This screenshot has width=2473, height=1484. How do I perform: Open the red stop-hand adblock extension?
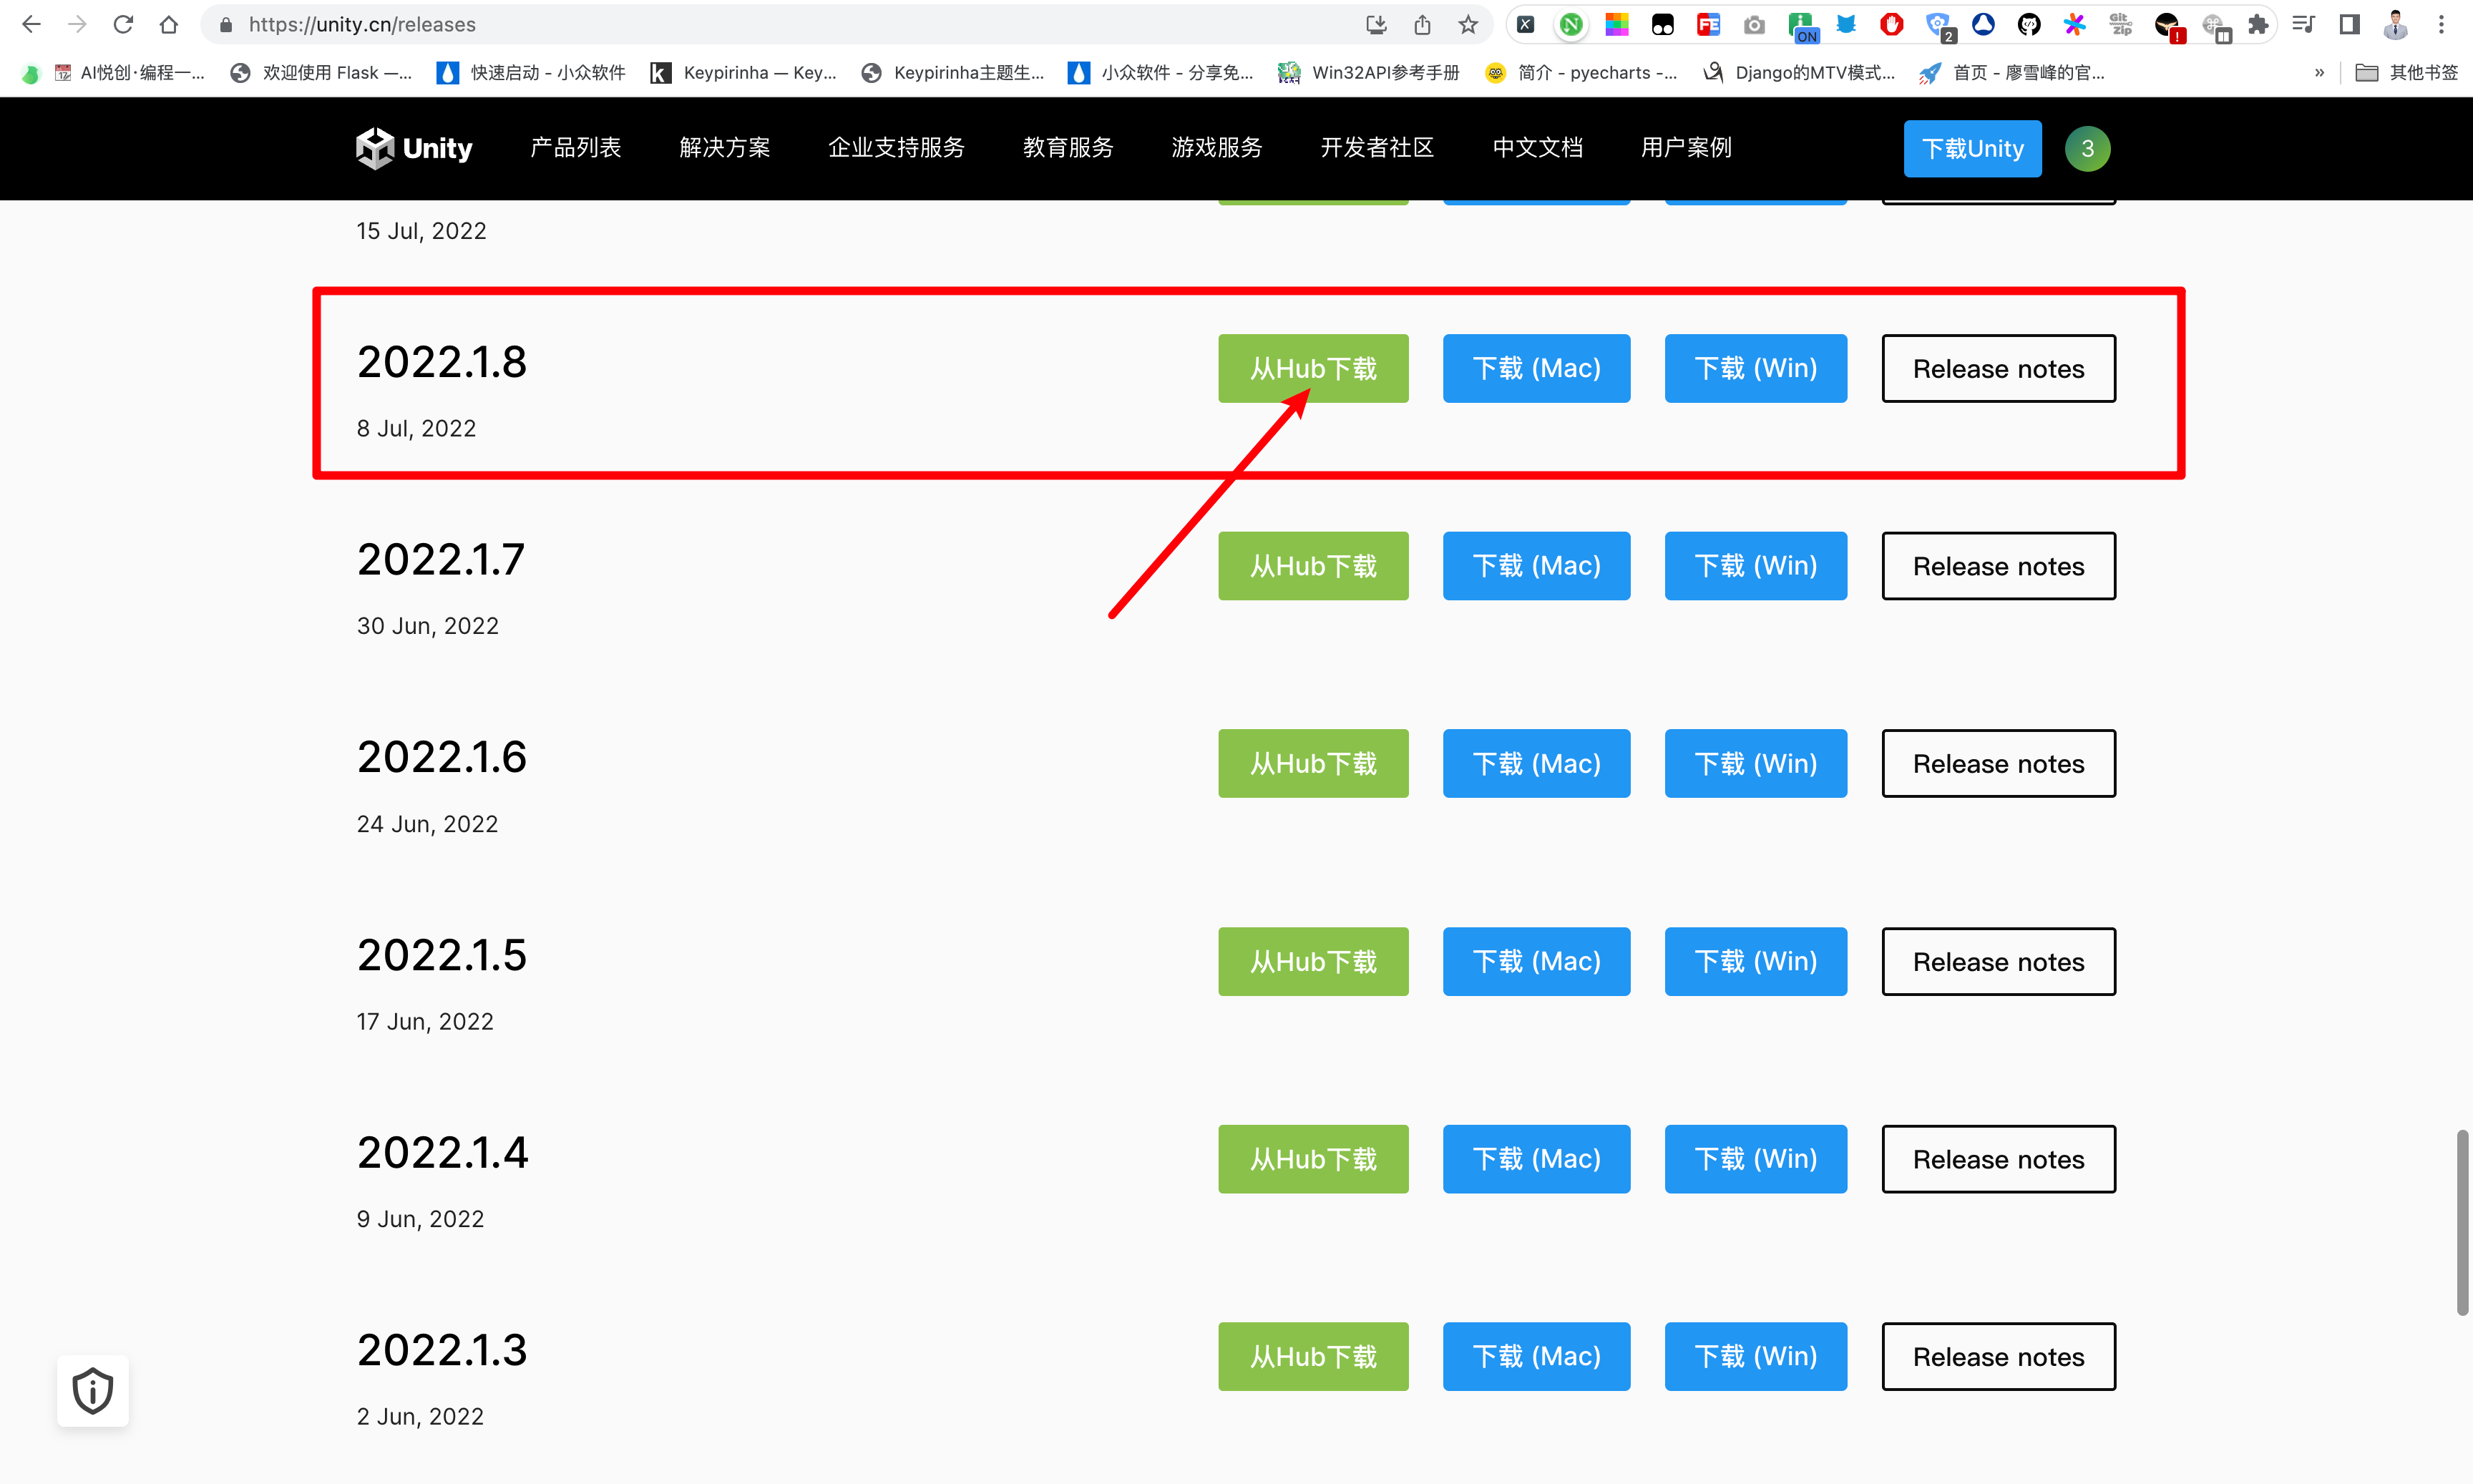1891,25
